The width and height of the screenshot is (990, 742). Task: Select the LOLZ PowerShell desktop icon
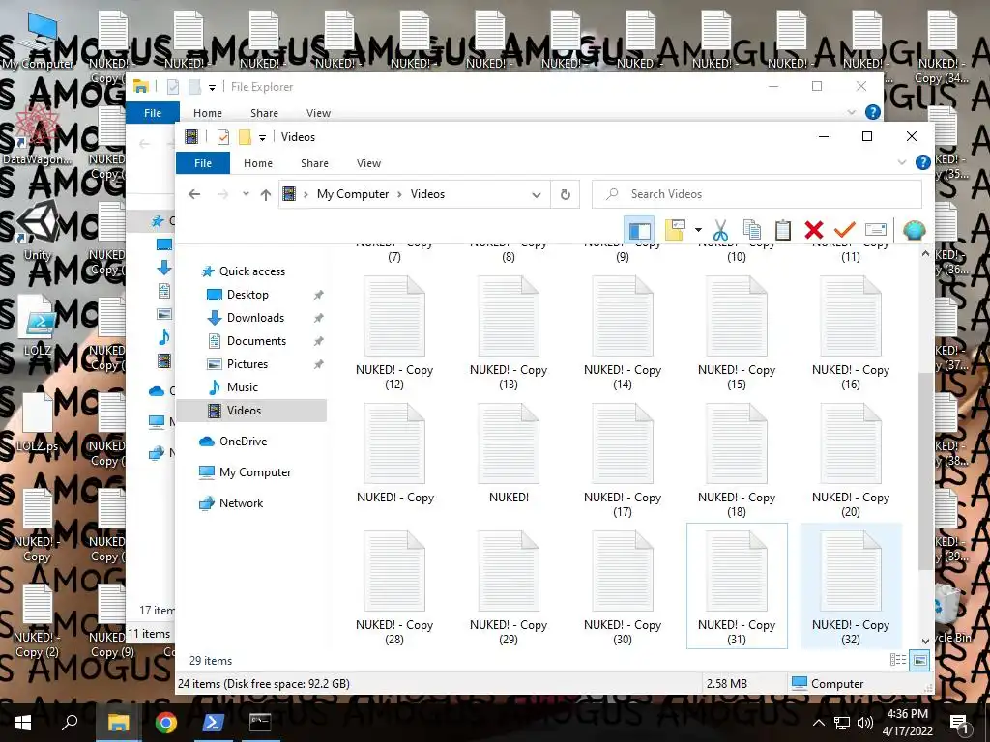[38, 327]
